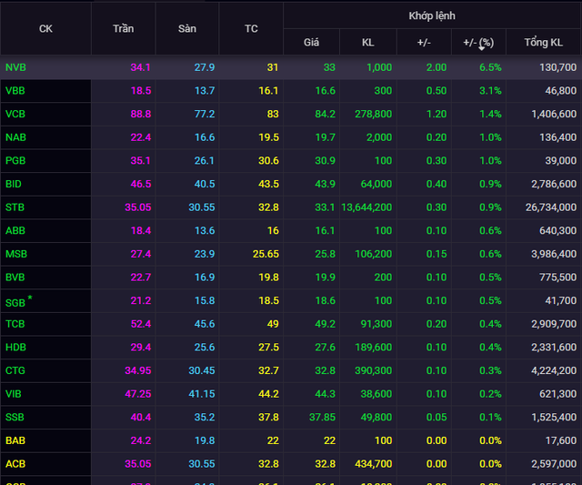Screen dimensions: 582x485
Task: Click the CTG ceiling price 34.95
Action: [136, 370]
